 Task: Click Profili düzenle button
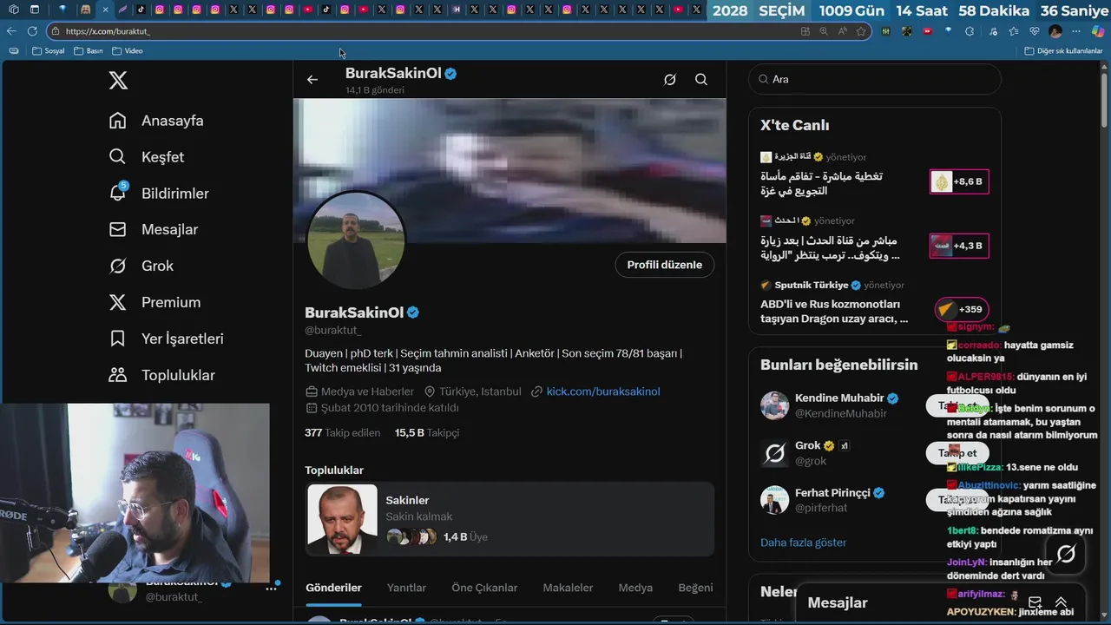(x=665, y=265)
